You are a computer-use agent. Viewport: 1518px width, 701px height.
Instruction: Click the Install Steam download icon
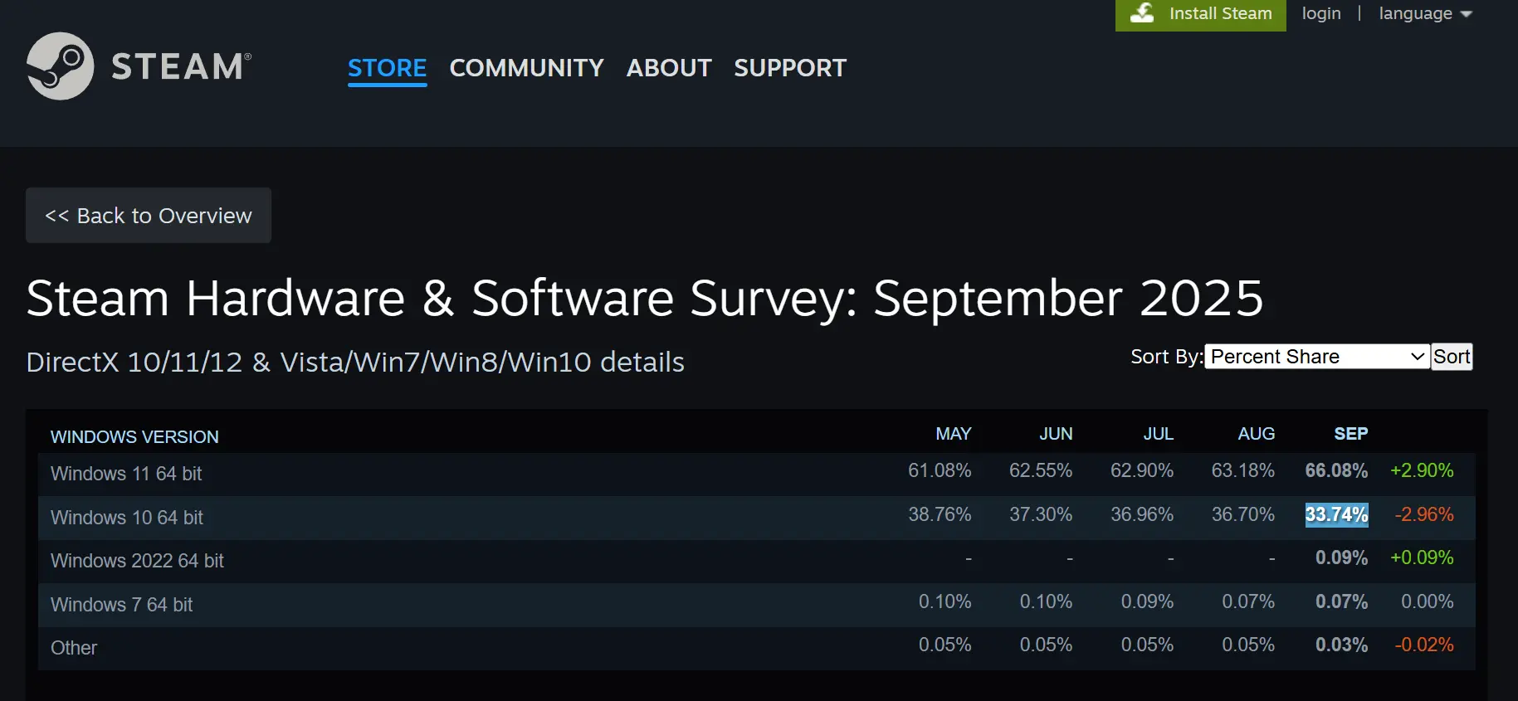pos(1142,13)
